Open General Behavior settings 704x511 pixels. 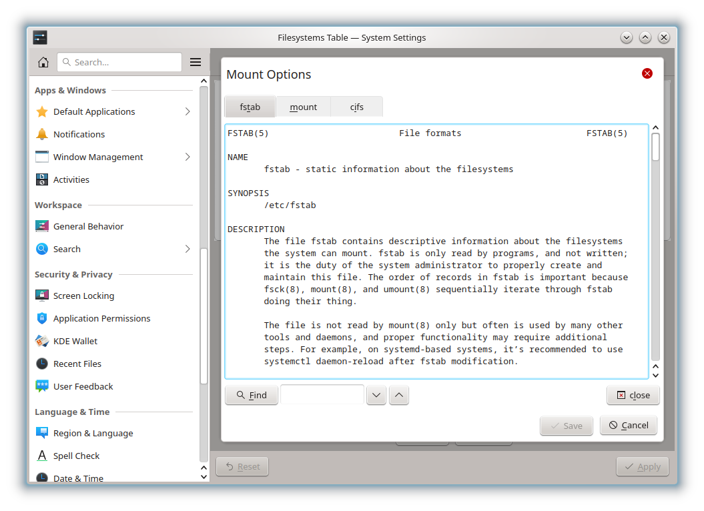(x=113, y=226)
